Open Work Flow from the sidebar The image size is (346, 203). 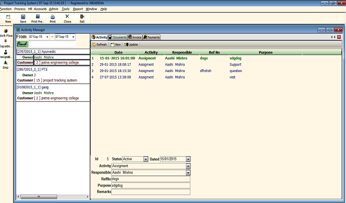click(6, 33)
